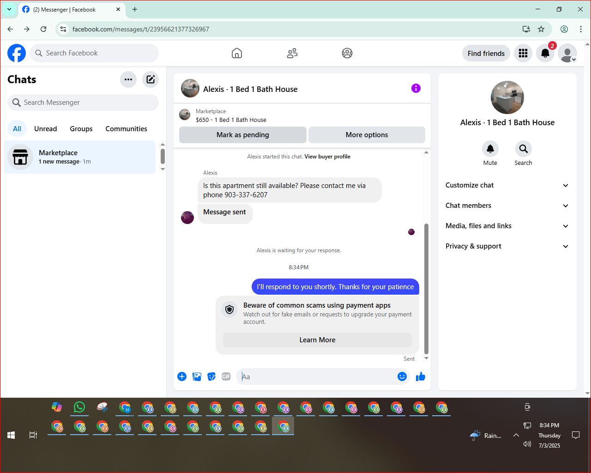Send a thumbs-up like

tap(421, 376)
